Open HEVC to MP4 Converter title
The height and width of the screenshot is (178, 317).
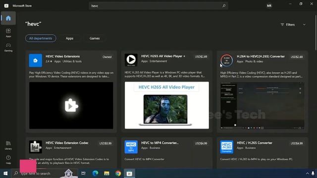(x=159, y=143)
